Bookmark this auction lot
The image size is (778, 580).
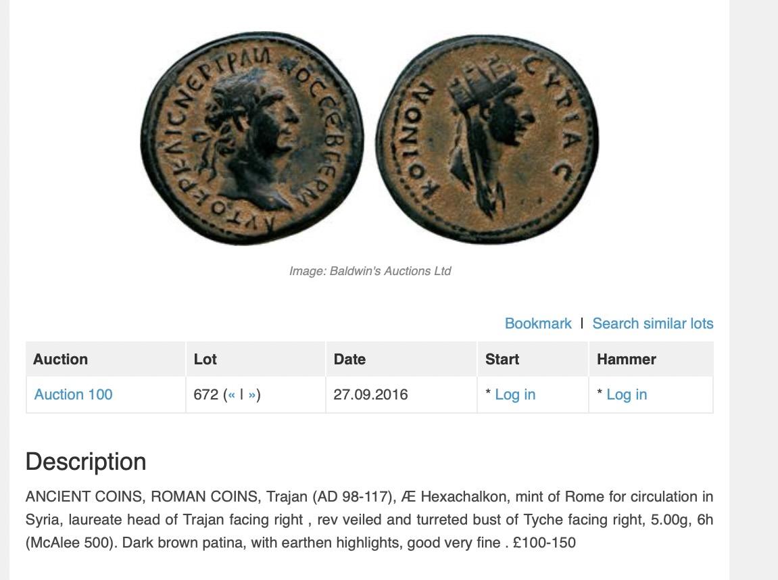[538, 323]
